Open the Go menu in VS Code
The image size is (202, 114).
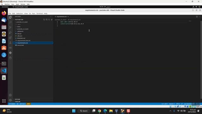(x=30, y=13)
